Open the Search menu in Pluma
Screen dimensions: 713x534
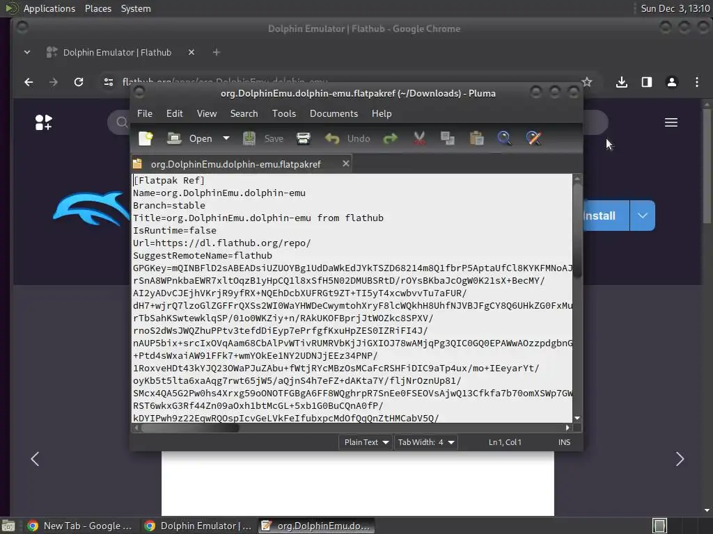[x=244, y=113]
